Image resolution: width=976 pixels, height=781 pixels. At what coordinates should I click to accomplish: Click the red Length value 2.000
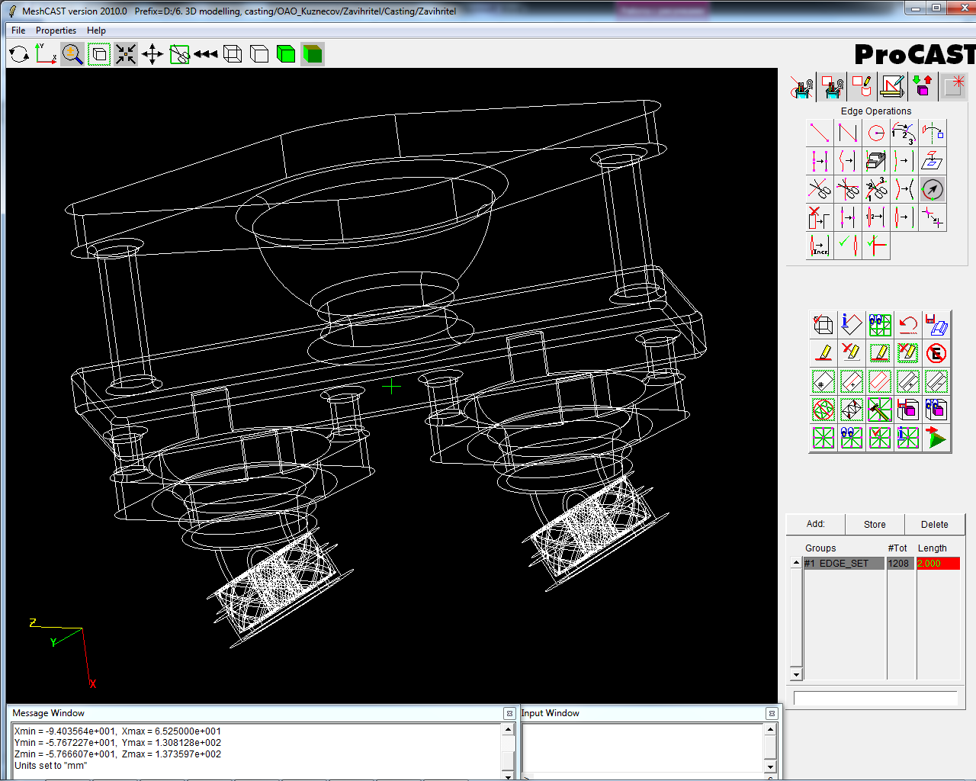[937, 564]
